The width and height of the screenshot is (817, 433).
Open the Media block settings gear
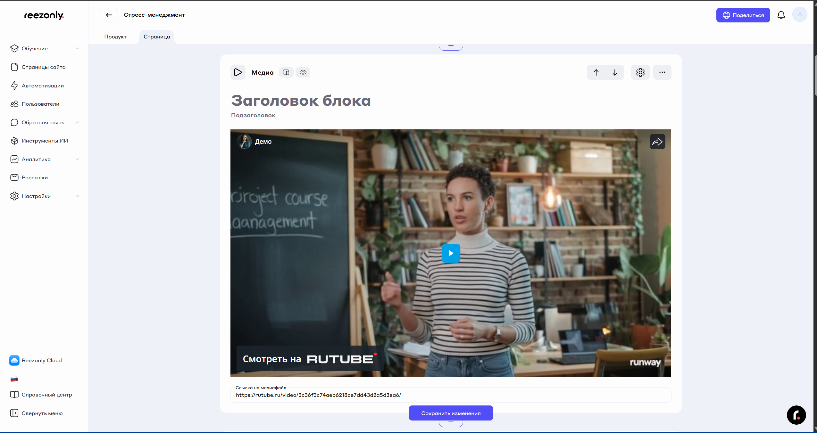click(x=640, y=72)
